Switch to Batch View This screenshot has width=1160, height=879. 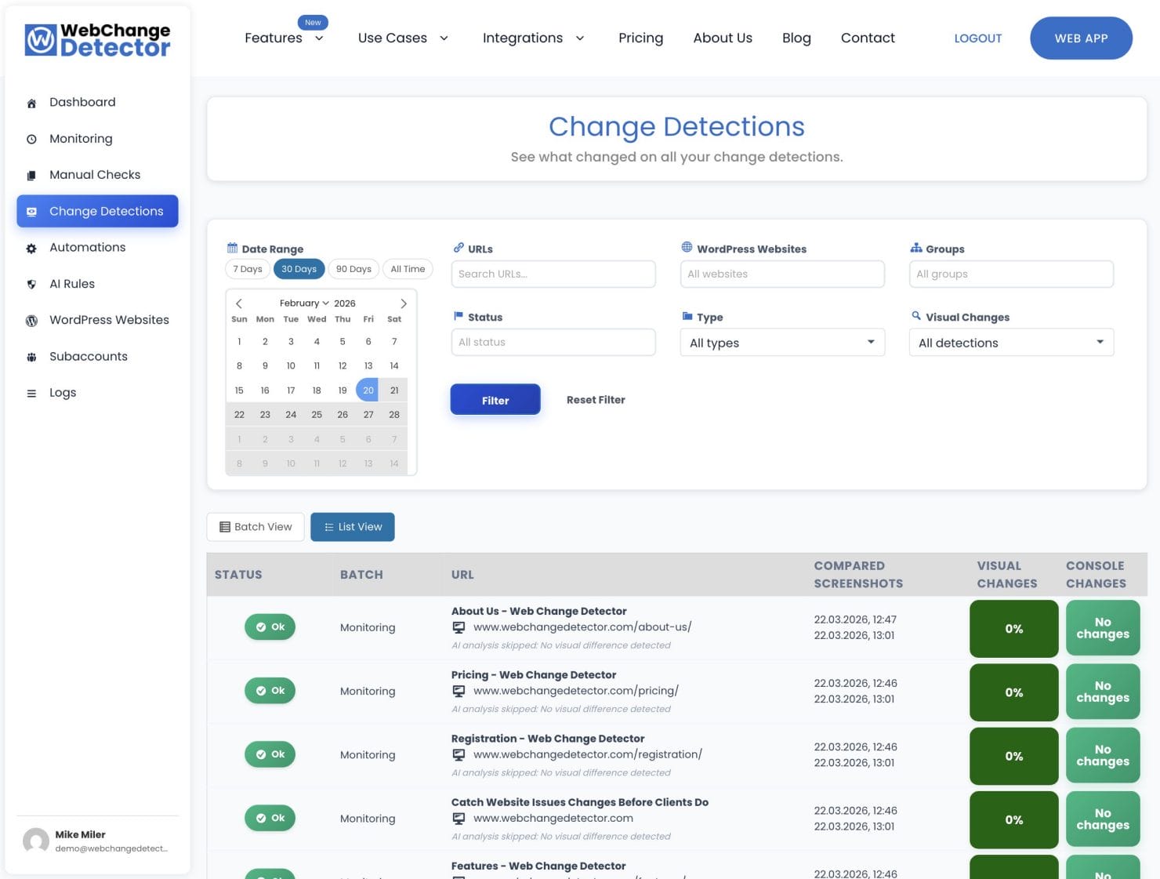pos(255,526)
